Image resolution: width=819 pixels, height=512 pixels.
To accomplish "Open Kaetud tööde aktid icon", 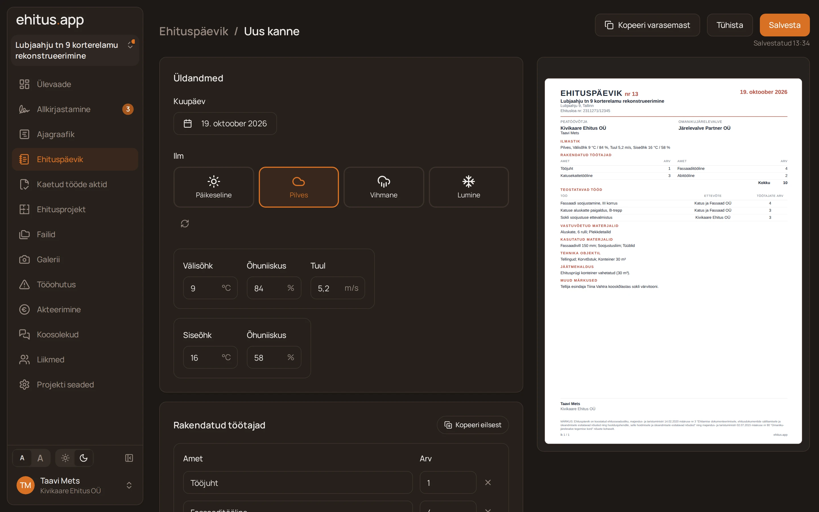I will (x=24, y=184).
